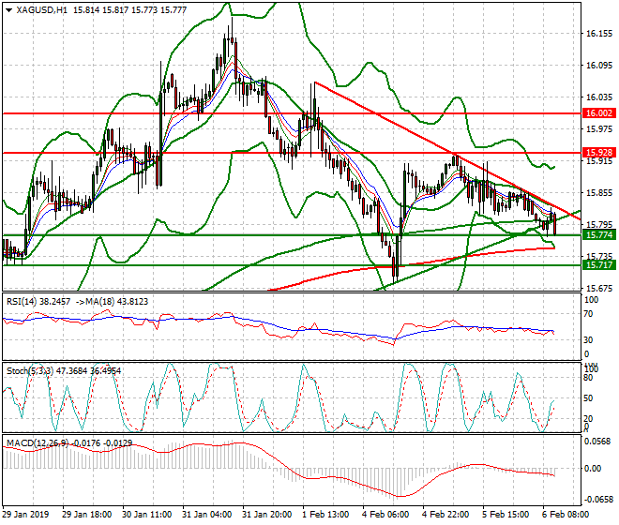Click the 5 Feb 15:00 time label
This screenshot has height=525, width=619.
pos(506,515)
